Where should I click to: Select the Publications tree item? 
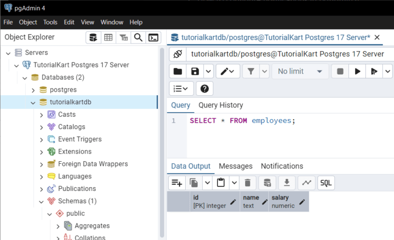(x=77, y=189)
